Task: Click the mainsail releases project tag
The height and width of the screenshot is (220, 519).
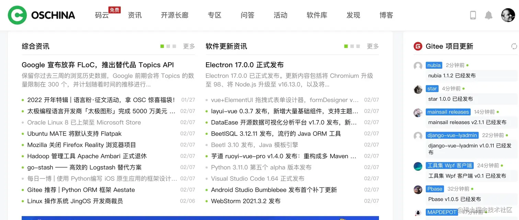Action: (x=448, y=112)
